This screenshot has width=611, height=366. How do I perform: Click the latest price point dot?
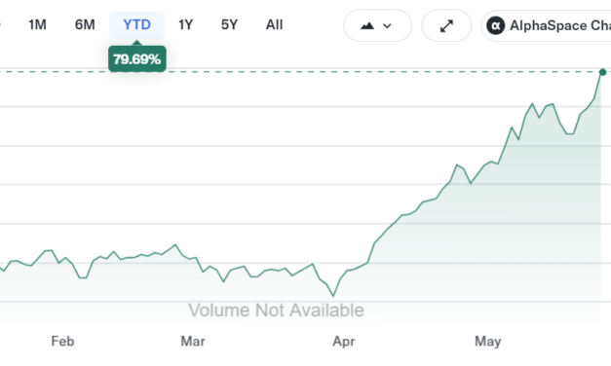[603, 72]
